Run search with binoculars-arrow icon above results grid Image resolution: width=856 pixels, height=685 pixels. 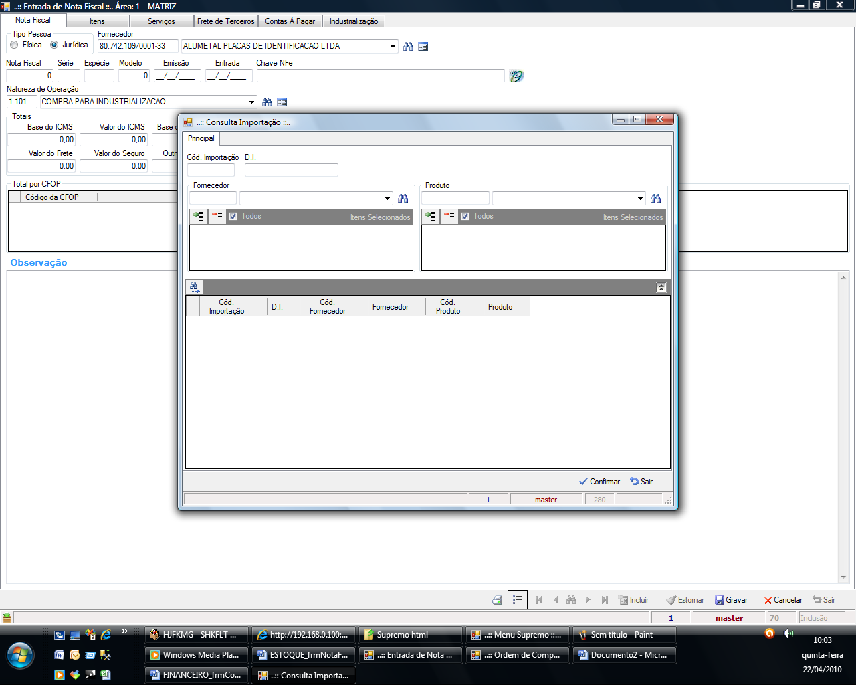pos(194,288)
